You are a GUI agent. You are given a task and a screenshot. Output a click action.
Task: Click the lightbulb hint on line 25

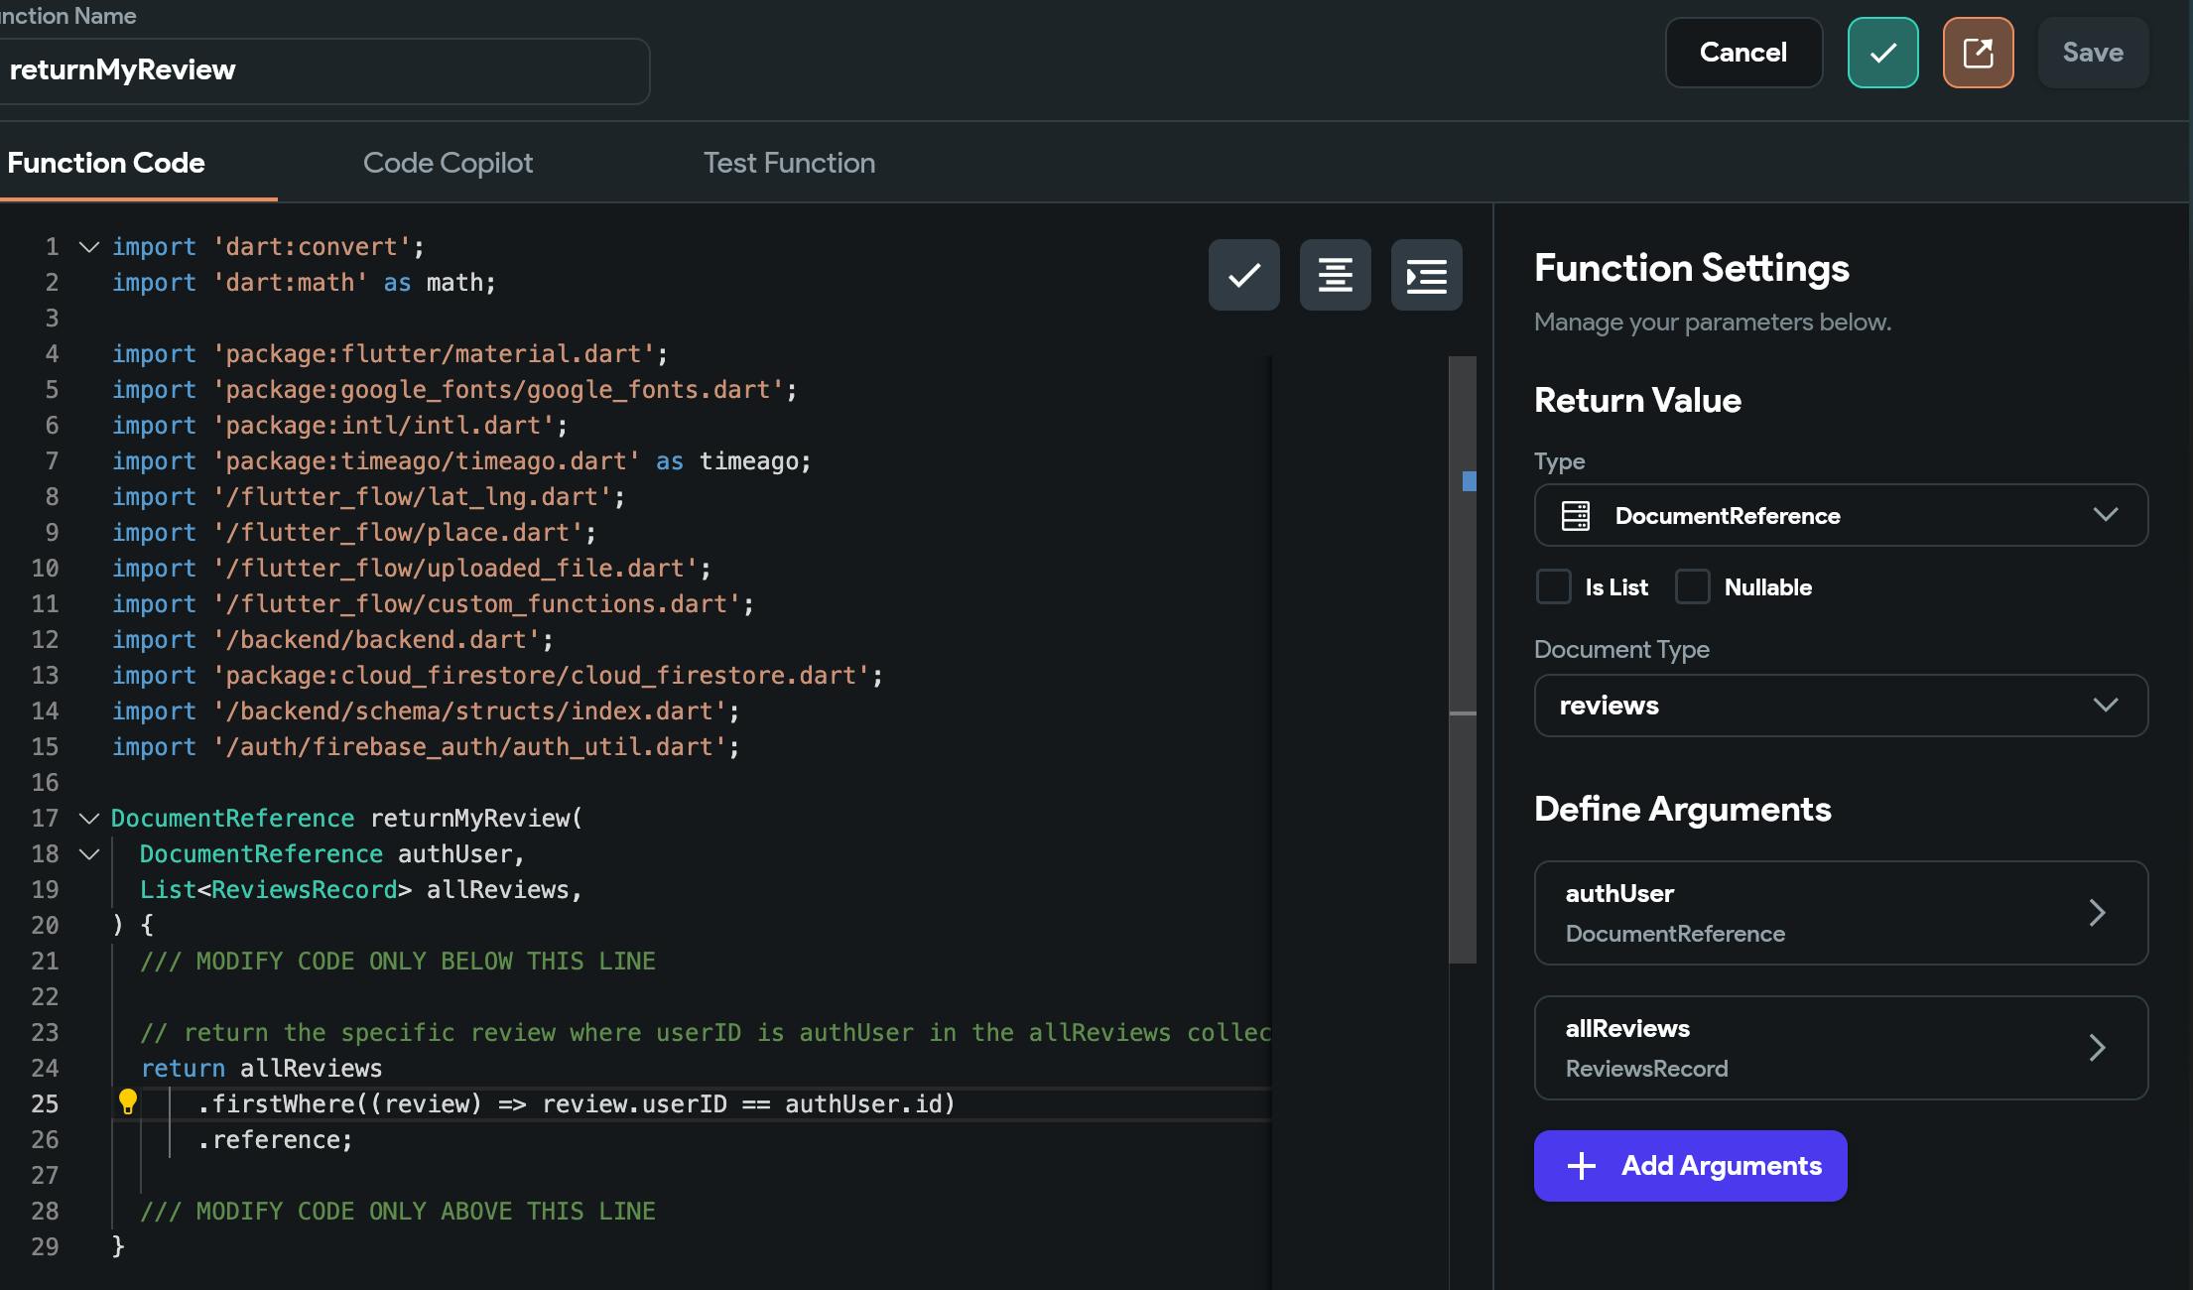click(128, 1101)
